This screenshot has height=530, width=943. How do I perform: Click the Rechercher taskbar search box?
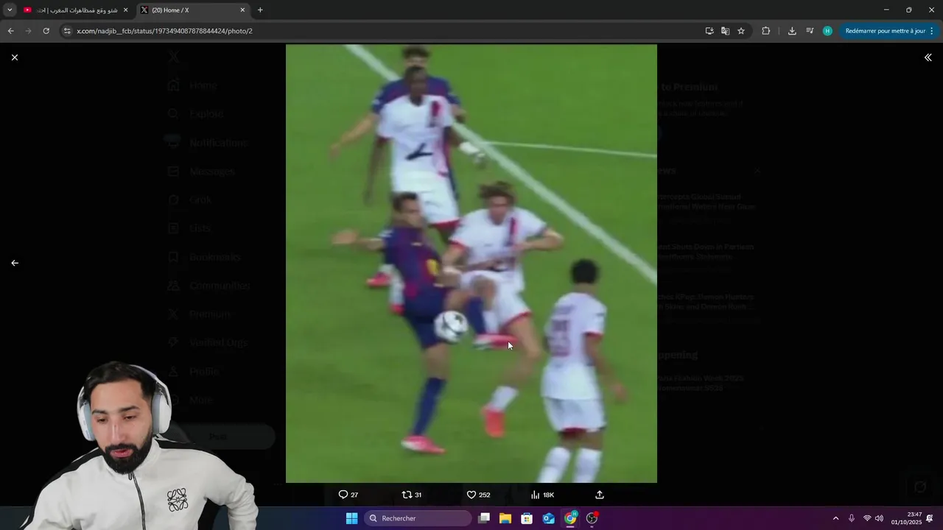[x=418, y=518]
